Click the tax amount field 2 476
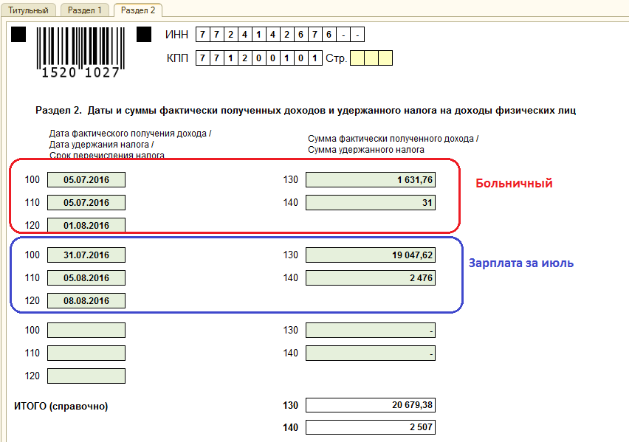 [x=370, y=277]
